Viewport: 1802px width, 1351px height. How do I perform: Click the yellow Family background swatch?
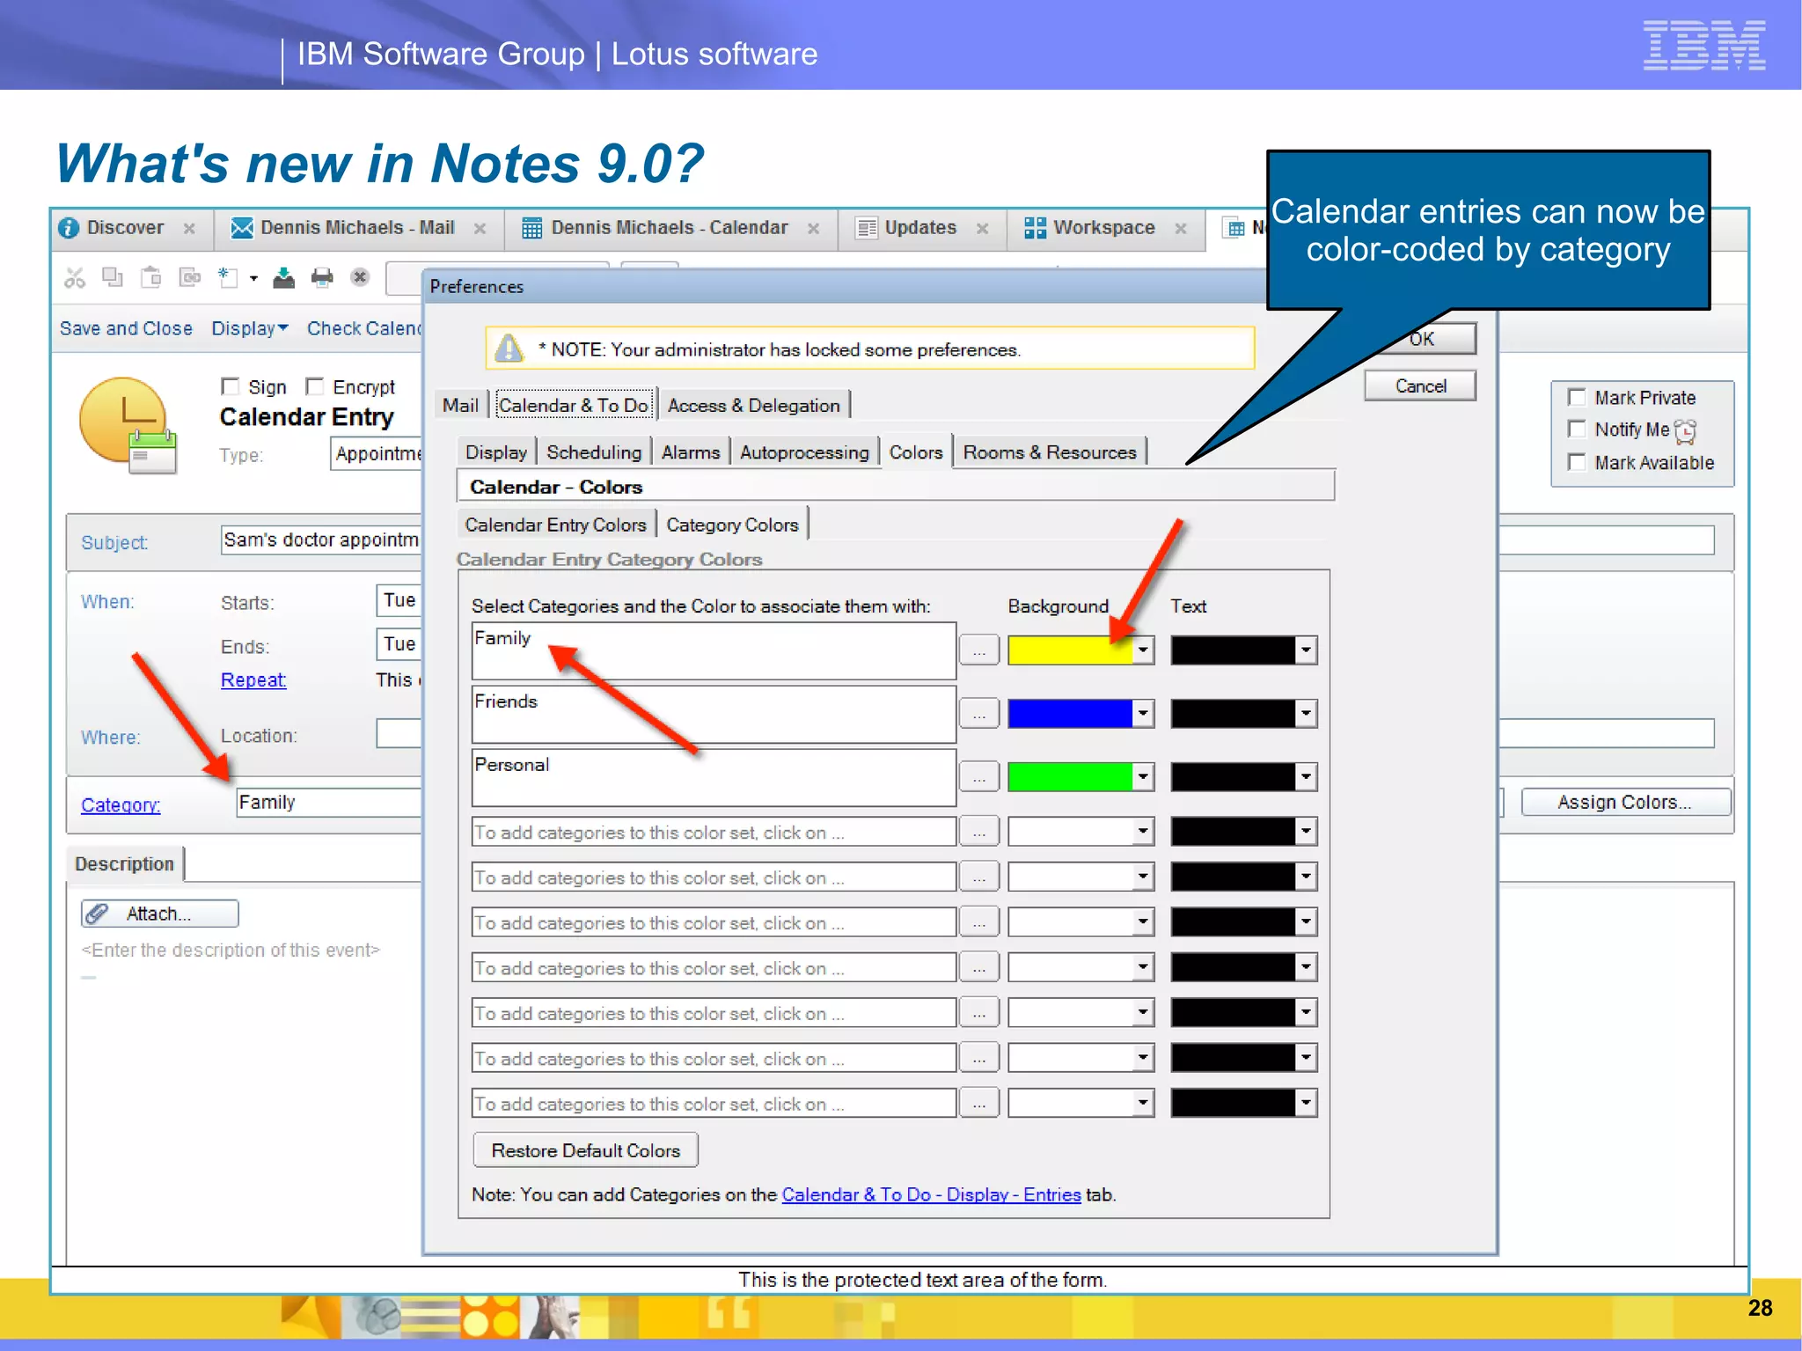pyautogui.click(x=1070, y=650)
